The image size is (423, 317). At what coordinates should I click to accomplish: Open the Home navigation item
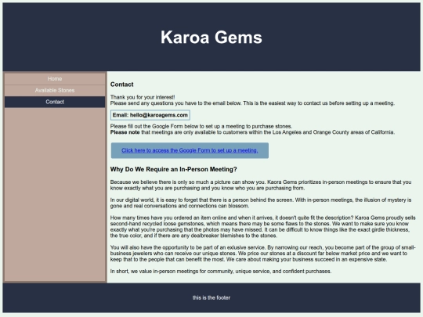[55, 79]
